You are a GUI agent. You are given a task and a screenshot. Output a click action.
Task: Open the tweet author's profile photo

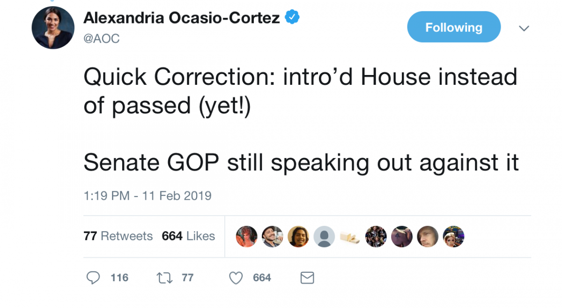click(53, 28)
